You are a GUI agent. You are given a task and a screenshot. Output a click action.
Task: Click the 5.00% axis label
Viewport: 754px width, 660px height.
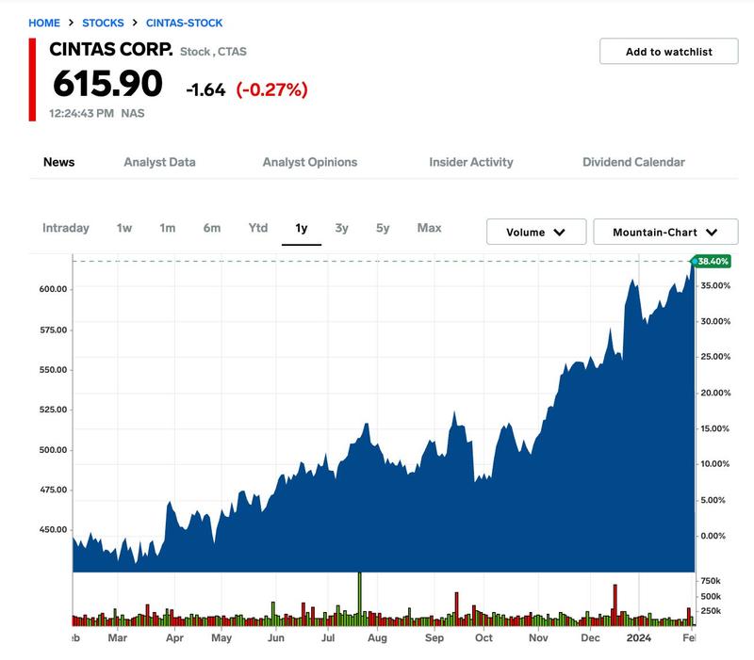click(x=713, y=500)
